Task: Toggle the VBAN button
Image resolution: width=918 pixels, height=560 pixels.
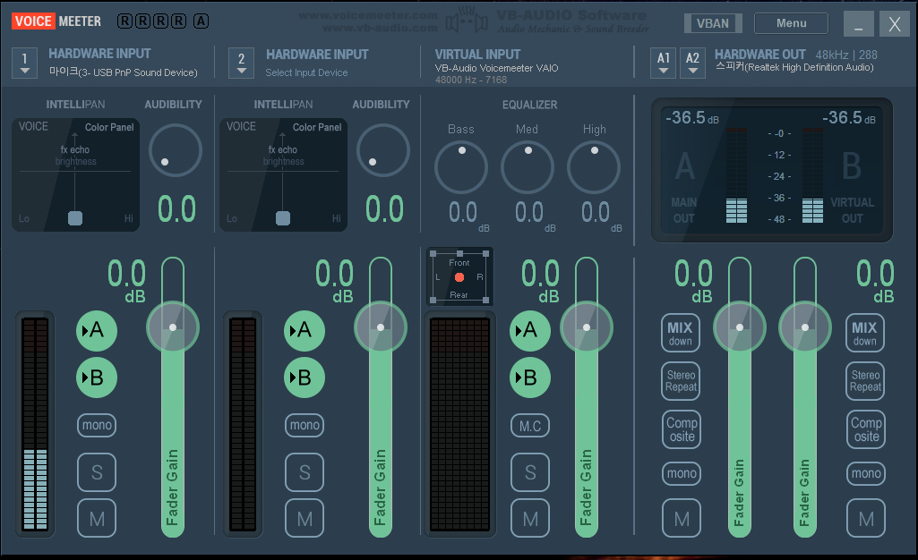Action: (713, 23)
